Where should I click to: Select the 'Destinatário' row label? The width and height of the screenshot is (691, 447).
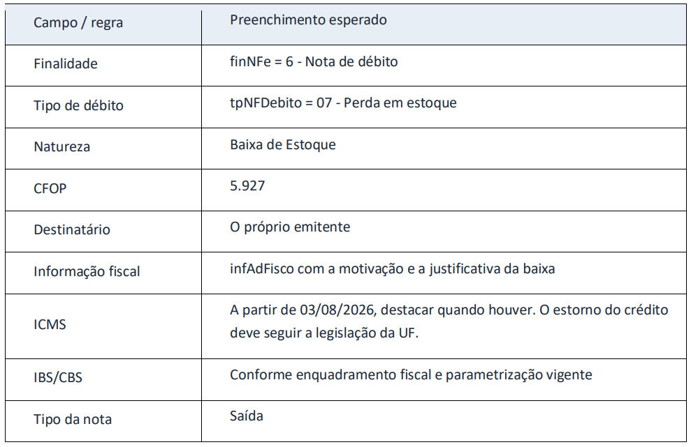click(72, 229)
